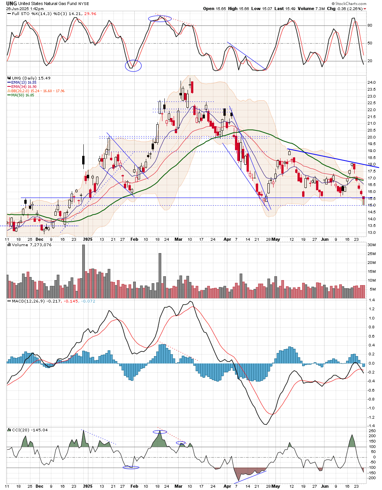Click the High 15.66 value
This screenshot has height=490, width=382.
[238, 8]
